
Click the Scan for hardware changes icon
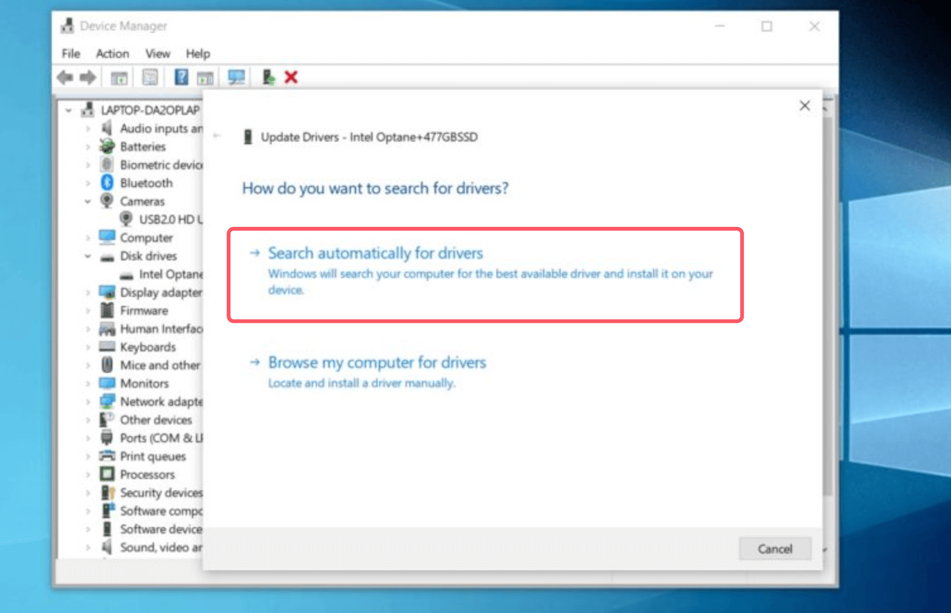(x=235, y=76)
